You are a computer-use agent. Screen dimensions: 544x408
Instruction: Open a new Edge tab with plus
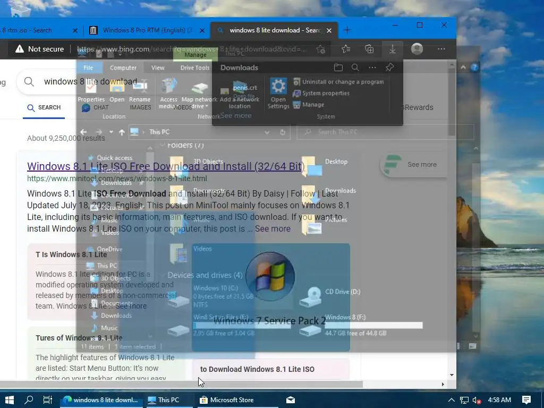click(x=347, y=30)
